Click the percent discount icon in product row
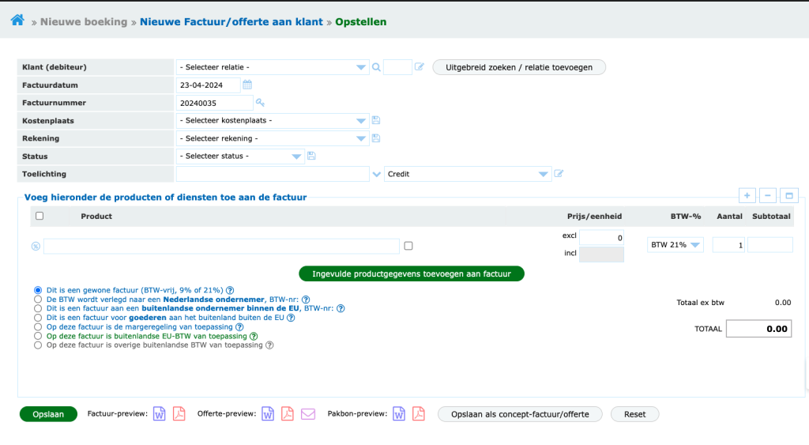The height and width of the screenshot is (445, 809). tap(36, 247)
